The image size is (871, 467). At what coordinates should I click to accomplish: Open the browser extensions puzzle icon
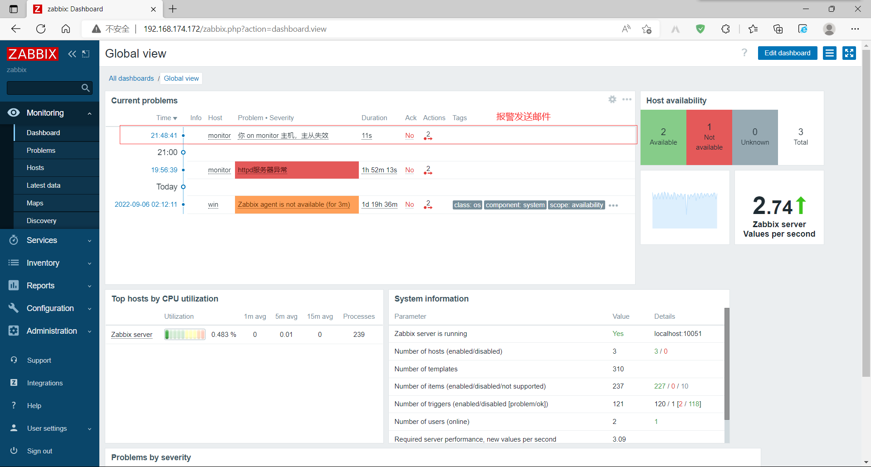click(725, 29)
